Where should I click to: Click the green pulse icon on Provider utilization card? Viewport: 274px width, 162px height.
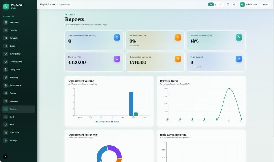239,37
